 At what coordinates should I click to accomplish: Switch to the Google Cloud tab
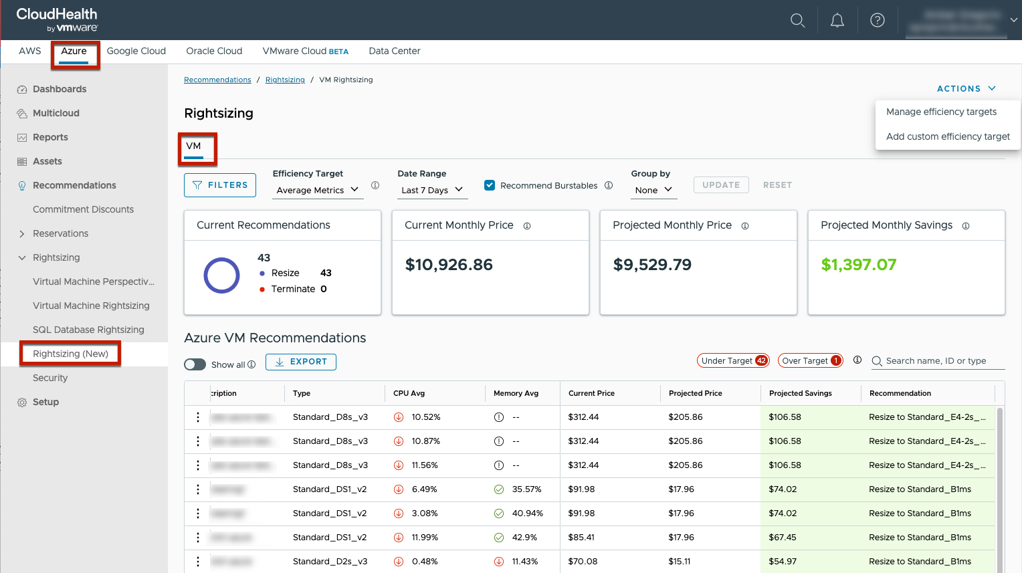136,51
